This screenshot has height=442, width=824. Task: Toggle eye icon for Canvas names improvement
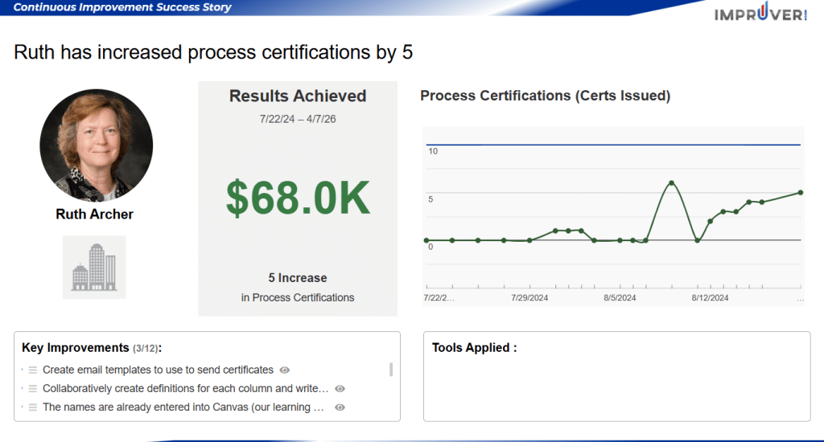pyautogui.click(x=340, y=407)
